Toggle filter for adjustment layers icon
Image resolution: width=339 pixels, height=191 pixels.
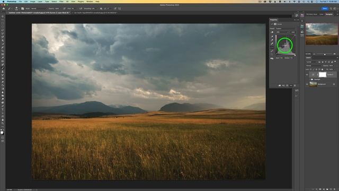pos(323,62)
